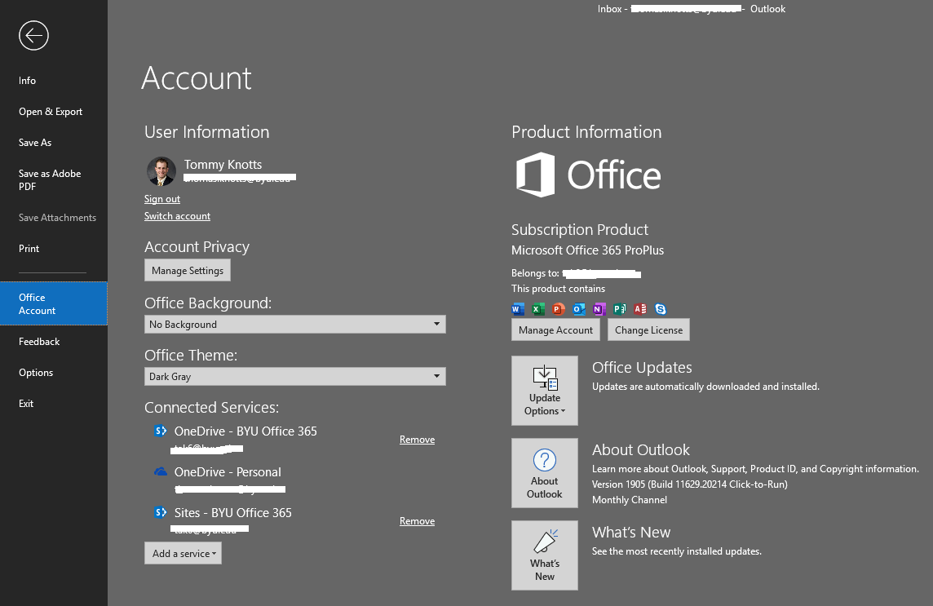Click the Excel app icon

click(538, 309)
